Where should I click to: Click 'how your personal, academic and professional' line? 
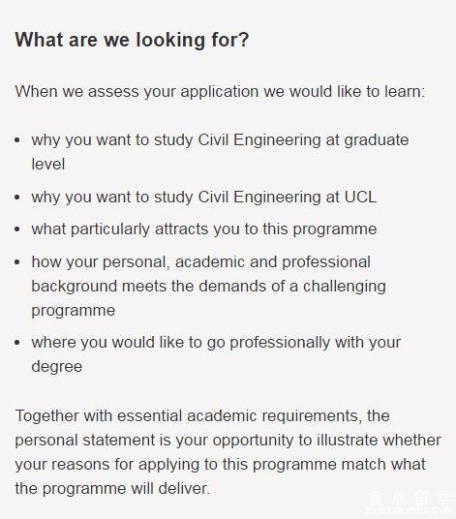(200, 261)
